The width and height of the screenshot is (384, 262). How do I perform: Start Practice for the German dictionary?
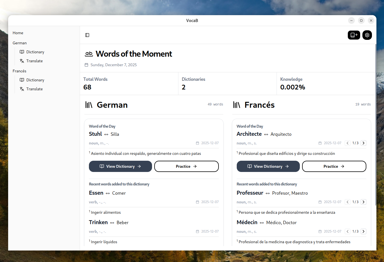pyautogui.click(x=186, y=166)
